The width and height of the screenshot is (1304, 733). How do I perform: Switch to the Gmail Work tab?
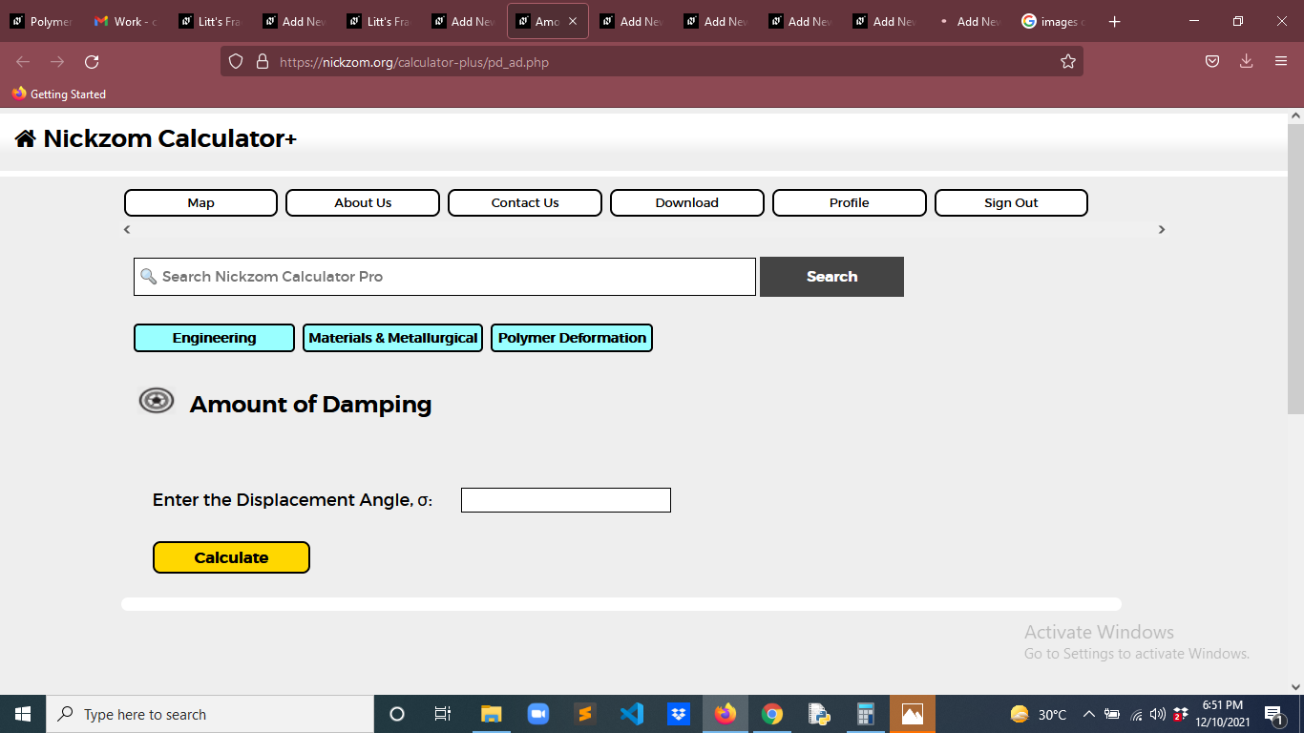point(126,21)
